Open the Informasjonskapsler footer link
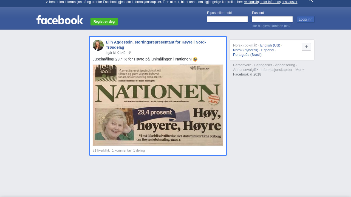351x197 pixels. (x=276, y=70)
